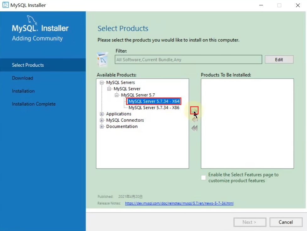Select the Applications tree label
Screen dimensions: 307x231
pos(119,114)
